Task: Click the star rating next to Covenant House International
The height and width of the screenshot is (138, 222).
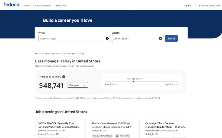Action: pos(129,127)
